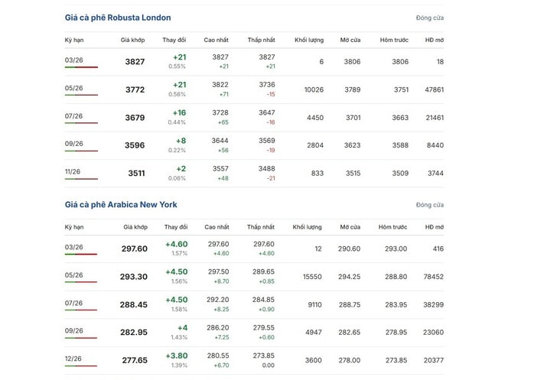Click the Robusta 3827 matched price
534x380 pixels.
135,62
